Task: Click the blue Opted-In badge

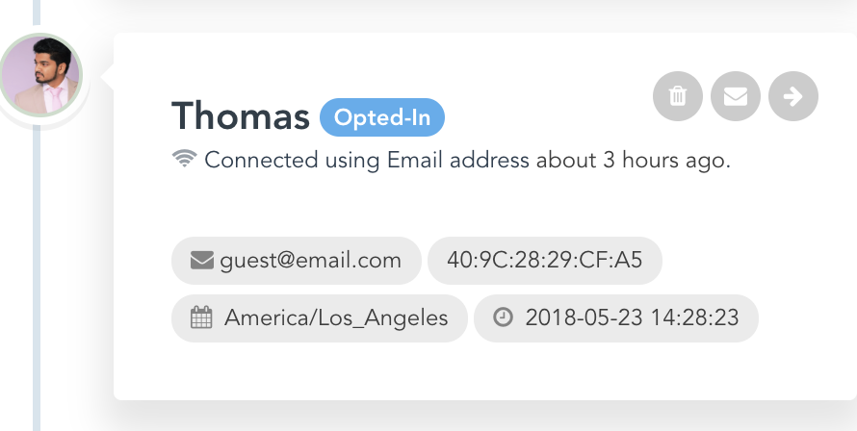Action: click(x=382, y=117)
